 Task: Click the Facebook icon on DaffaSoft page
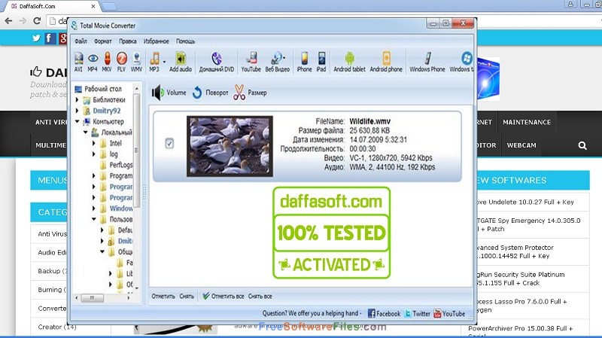(50, 38)
